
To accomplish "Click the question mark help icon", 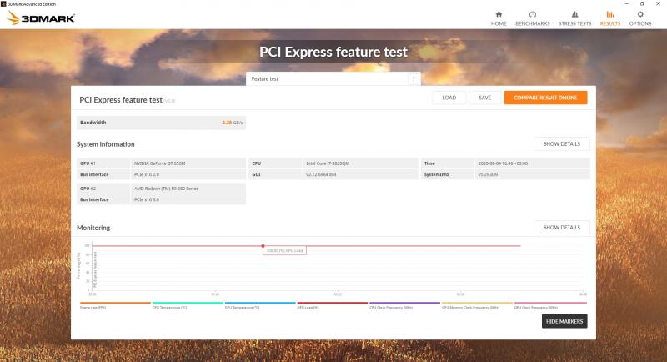I will [x=414, y=78].
